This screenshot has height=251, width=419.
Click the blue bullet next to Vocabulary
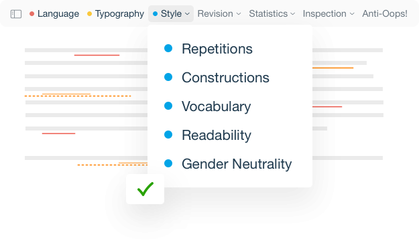tap(168, 106)
